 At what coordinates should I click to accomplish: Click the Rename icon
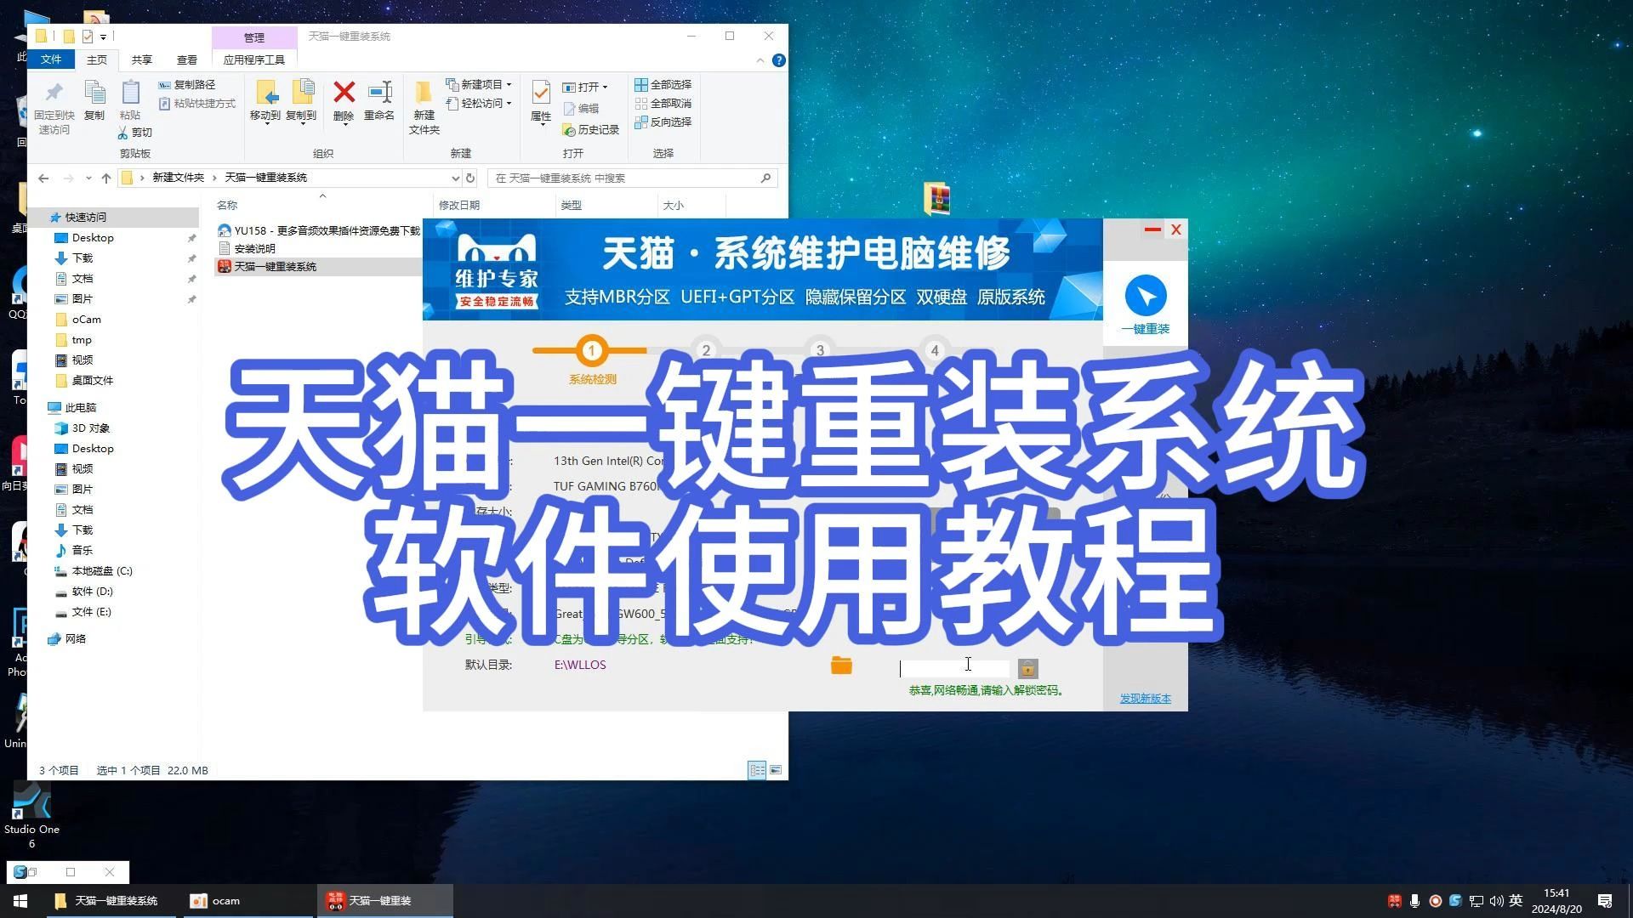379,92
